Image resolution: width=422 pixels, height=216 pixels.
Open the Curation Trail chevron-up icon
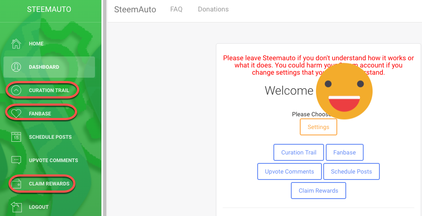[x=16, y=90]
